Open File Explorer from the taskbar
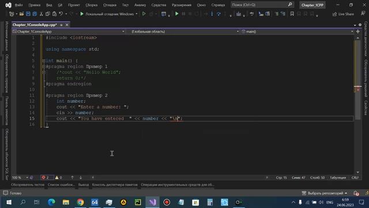Screen dimensions: 369x208 click(66, 202)
